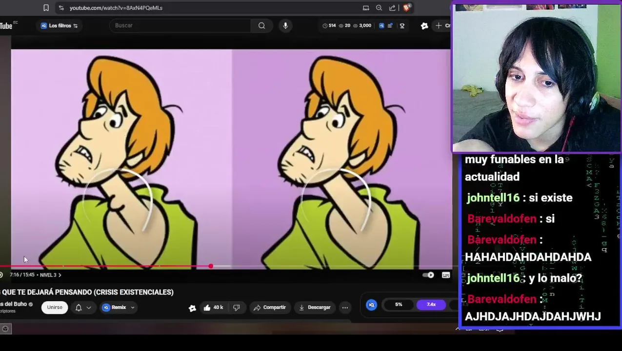Click the trophy icon in YouTube header
The width and height of the screenshot is (622, 351).
[x=402, y=25]
